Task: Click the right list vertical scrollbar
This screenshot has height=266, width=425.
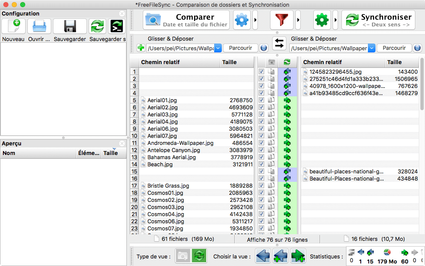Action: [x=422, y=84]
